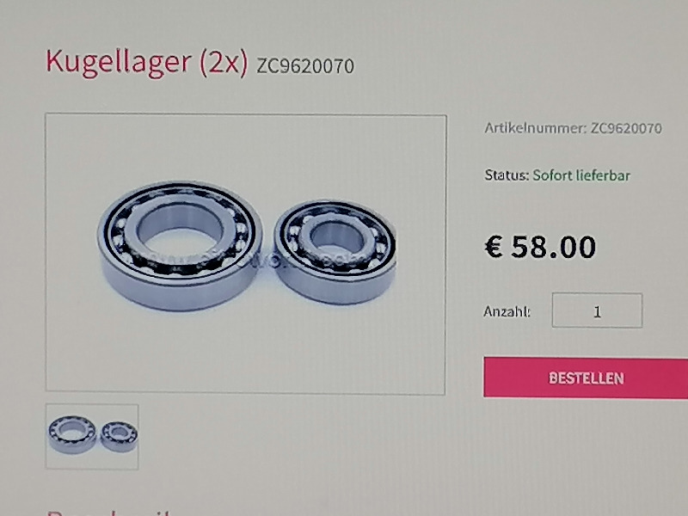The height and width of the screenshot is (516, 688).
Task: Click the Artikelnummer: ZC9620070 line
Action: tap(573, 128)
